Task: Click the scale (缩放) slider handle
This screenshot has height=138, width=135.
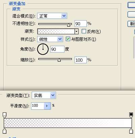Action: 59,60
